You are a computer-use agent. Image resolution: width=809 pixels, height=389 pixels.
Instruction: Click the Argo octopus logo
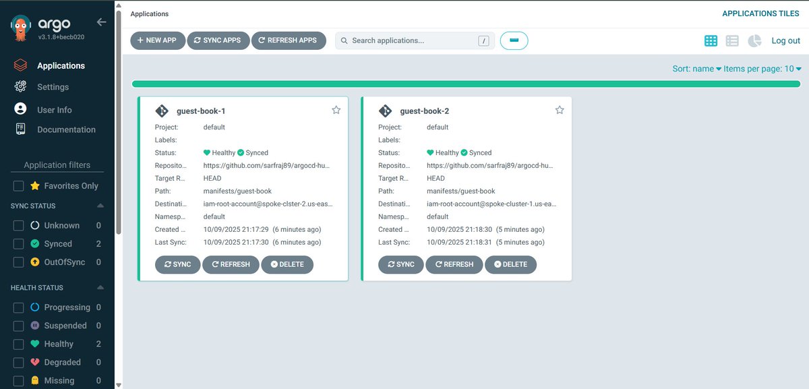20,29
